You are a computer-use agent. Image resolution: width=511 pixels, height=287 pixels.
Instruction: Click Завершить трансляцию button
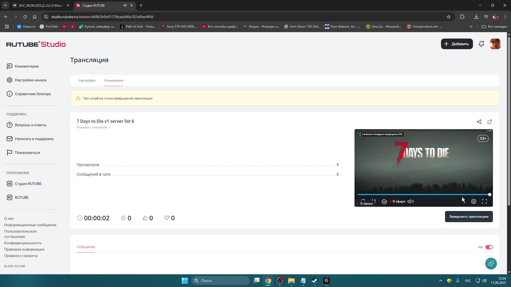468,217
